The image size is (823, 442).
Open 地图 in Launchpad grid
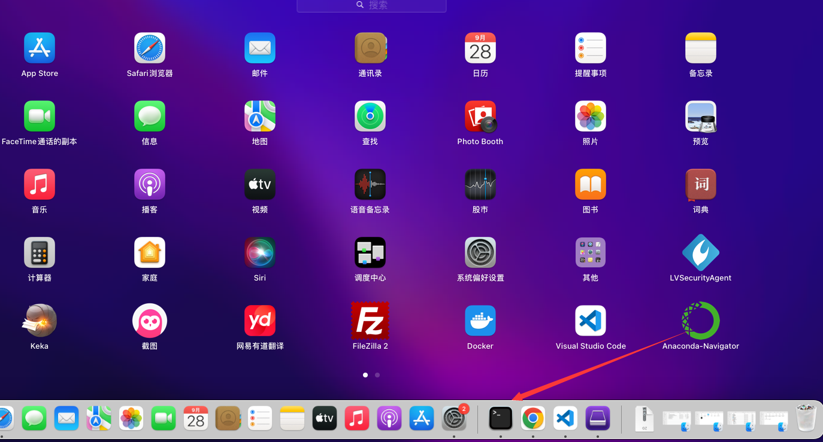click(x=260, y=116)
